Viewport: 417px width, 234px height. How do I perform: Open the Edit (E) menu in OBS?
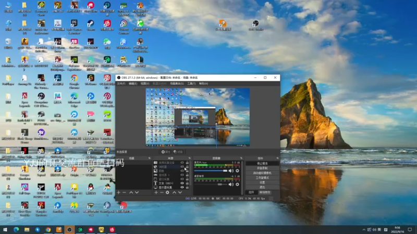133,84
